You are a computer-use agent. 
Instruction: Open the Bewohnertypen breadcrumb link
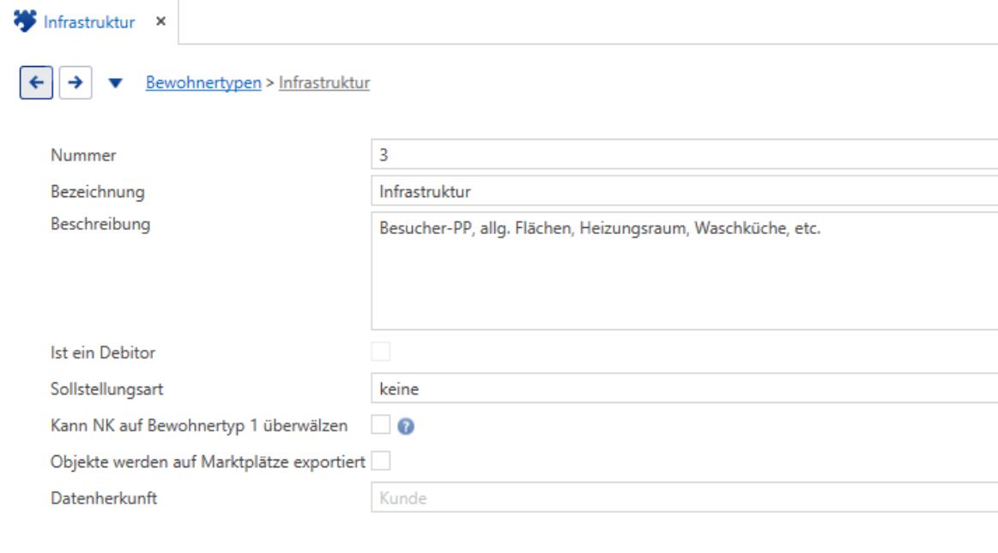[203, 82]
